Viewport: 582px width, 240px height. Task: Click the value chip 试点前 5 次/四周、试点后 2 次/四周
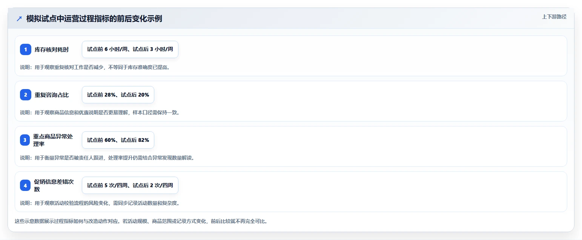point(130,185)
